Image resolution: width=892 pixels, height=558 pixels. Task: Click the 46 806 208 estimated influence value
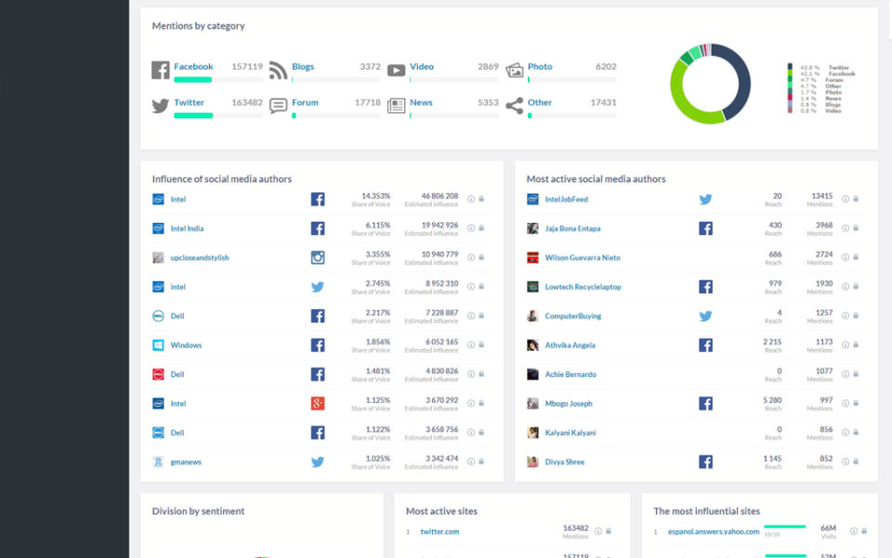(x=439, y=196)
